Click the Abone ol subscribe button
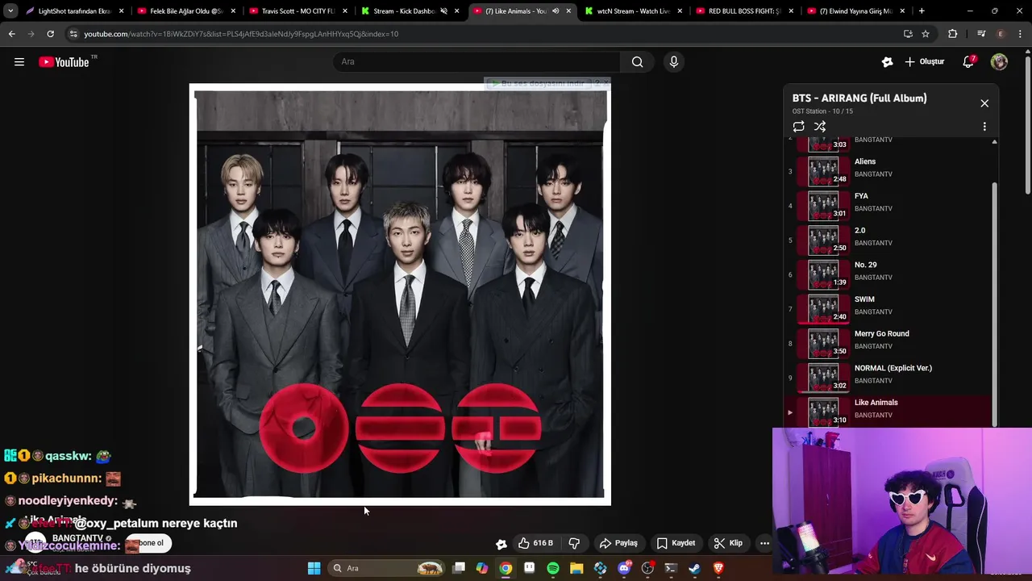This screenshot has height=581, width=1032. tap(149, 543)
